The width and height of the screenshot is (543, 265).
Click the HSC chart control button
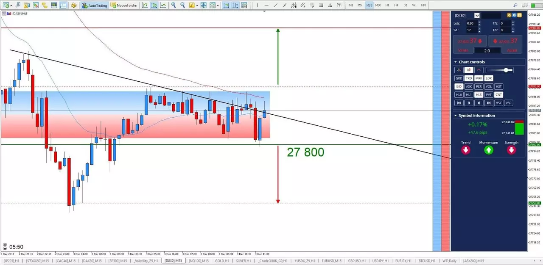click(x=498, y=103)
